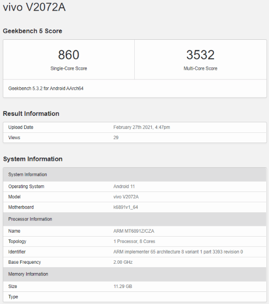This screenshot has height=304, width=269.
Task: Select the '2.00 GHz' frequency value
Action: tap(123, 262)
